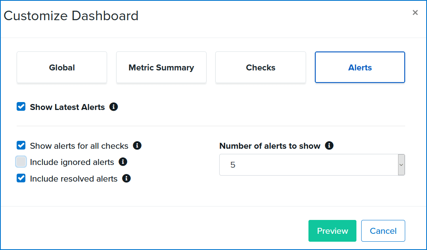View info icon beside Include resolved alerts
Viewport: 427px width, 250px height.
click(126, 178)
